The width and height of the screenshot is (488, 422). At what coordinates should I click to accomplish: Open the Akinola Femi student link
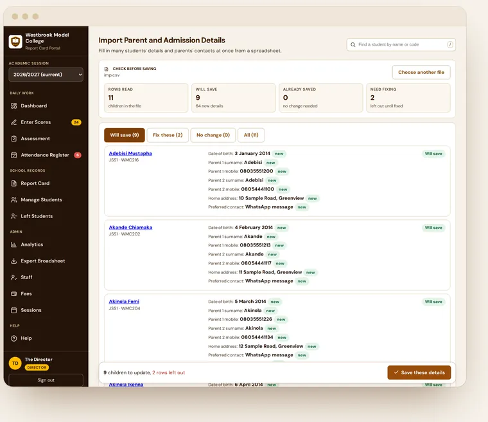pyautogui.click(x=124, y=301)
